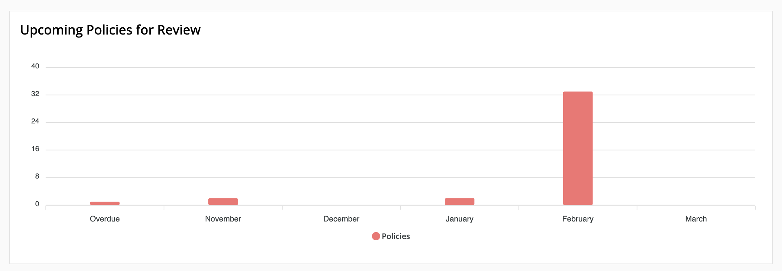Click the Upcoming Policies for Review title
This screenshot has width=782, height=271.
110,30
